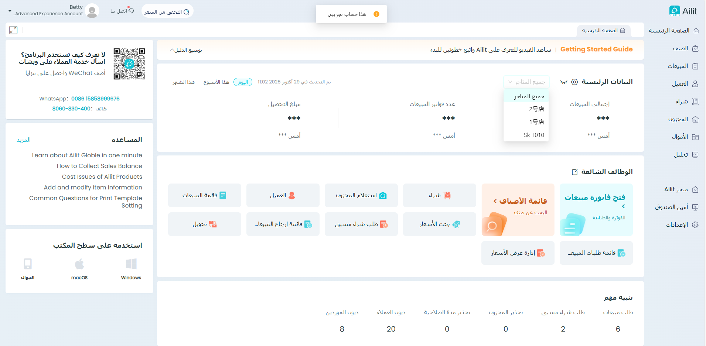706x346 pixels.
Task: Expand the Betty account menu
Action: coord(10,11)
